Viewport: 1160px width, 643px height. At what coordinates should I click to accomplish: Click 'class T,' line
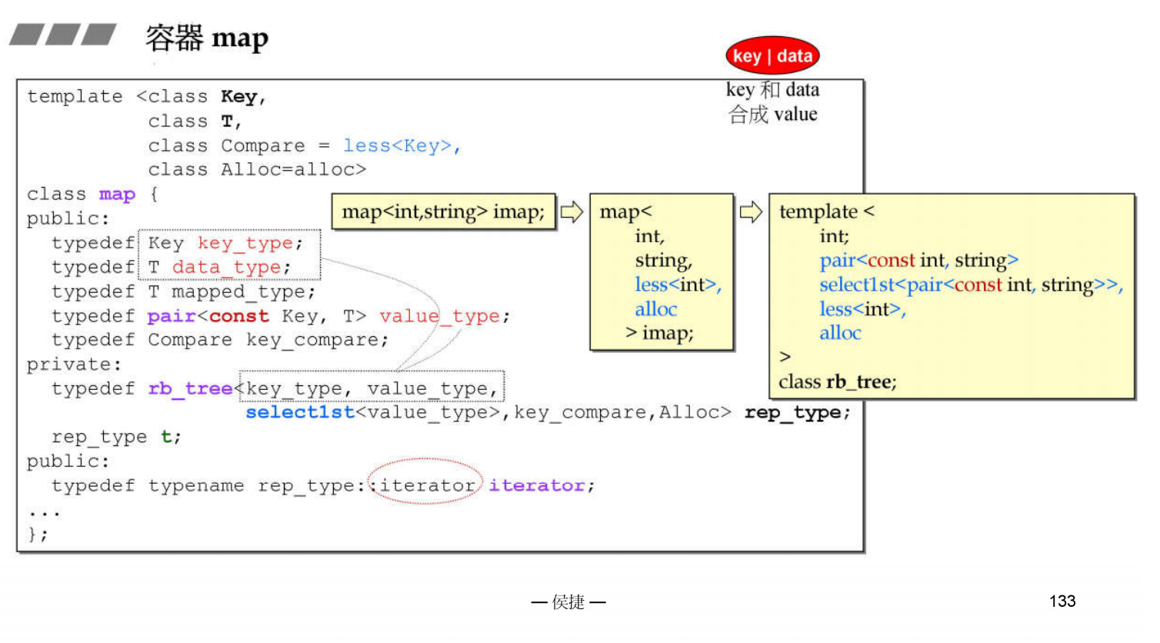[195, 122]
